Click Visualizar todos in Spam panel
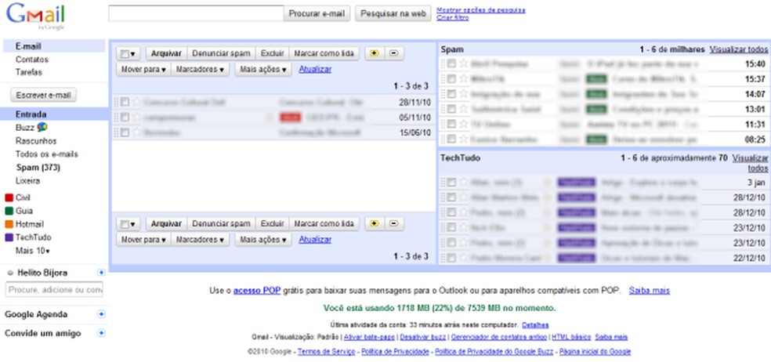 coord(739,49)
